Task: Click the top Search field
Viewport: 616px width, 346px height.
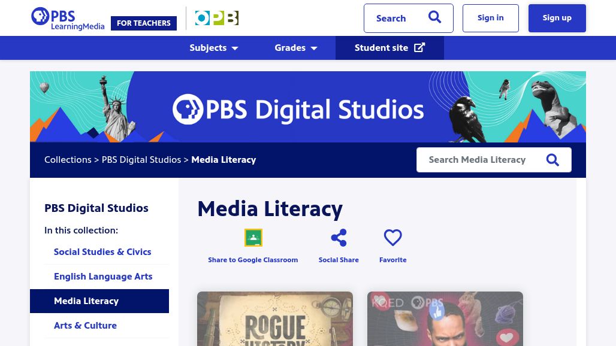Action: tap(409, 18)
